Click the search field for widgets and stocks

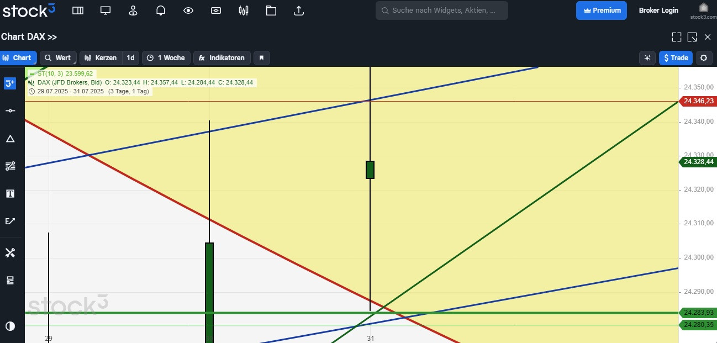click(x=442, y=10)
